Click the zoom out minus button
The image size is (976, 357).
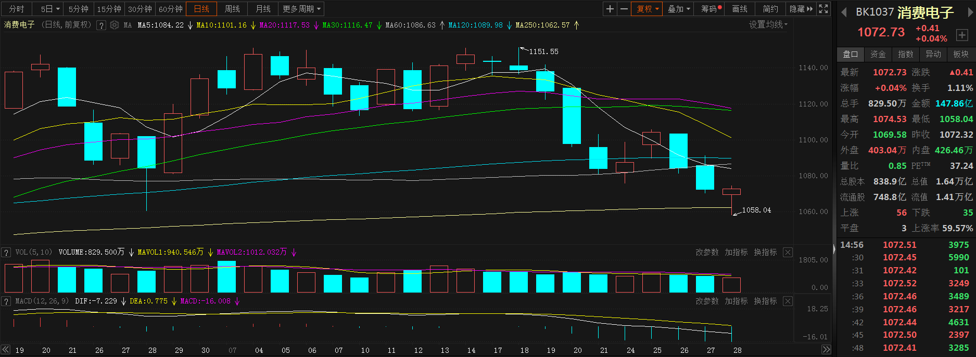pos(624,9)
